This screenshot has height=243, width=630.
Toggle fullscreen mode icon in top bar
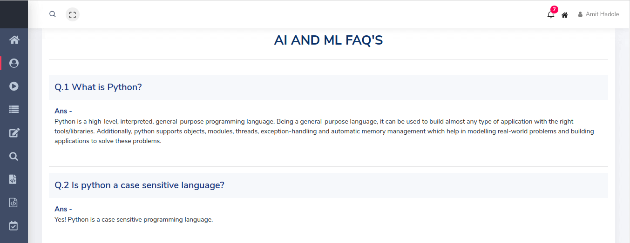point(73,15)
